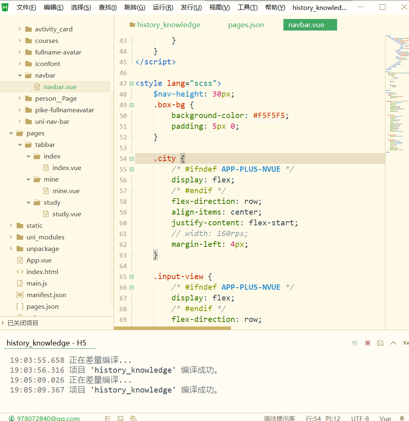Screen dimensions: 409x421
Task: Click the code minimap on the right
Action: pyautogui.click(x=397, y=94)
